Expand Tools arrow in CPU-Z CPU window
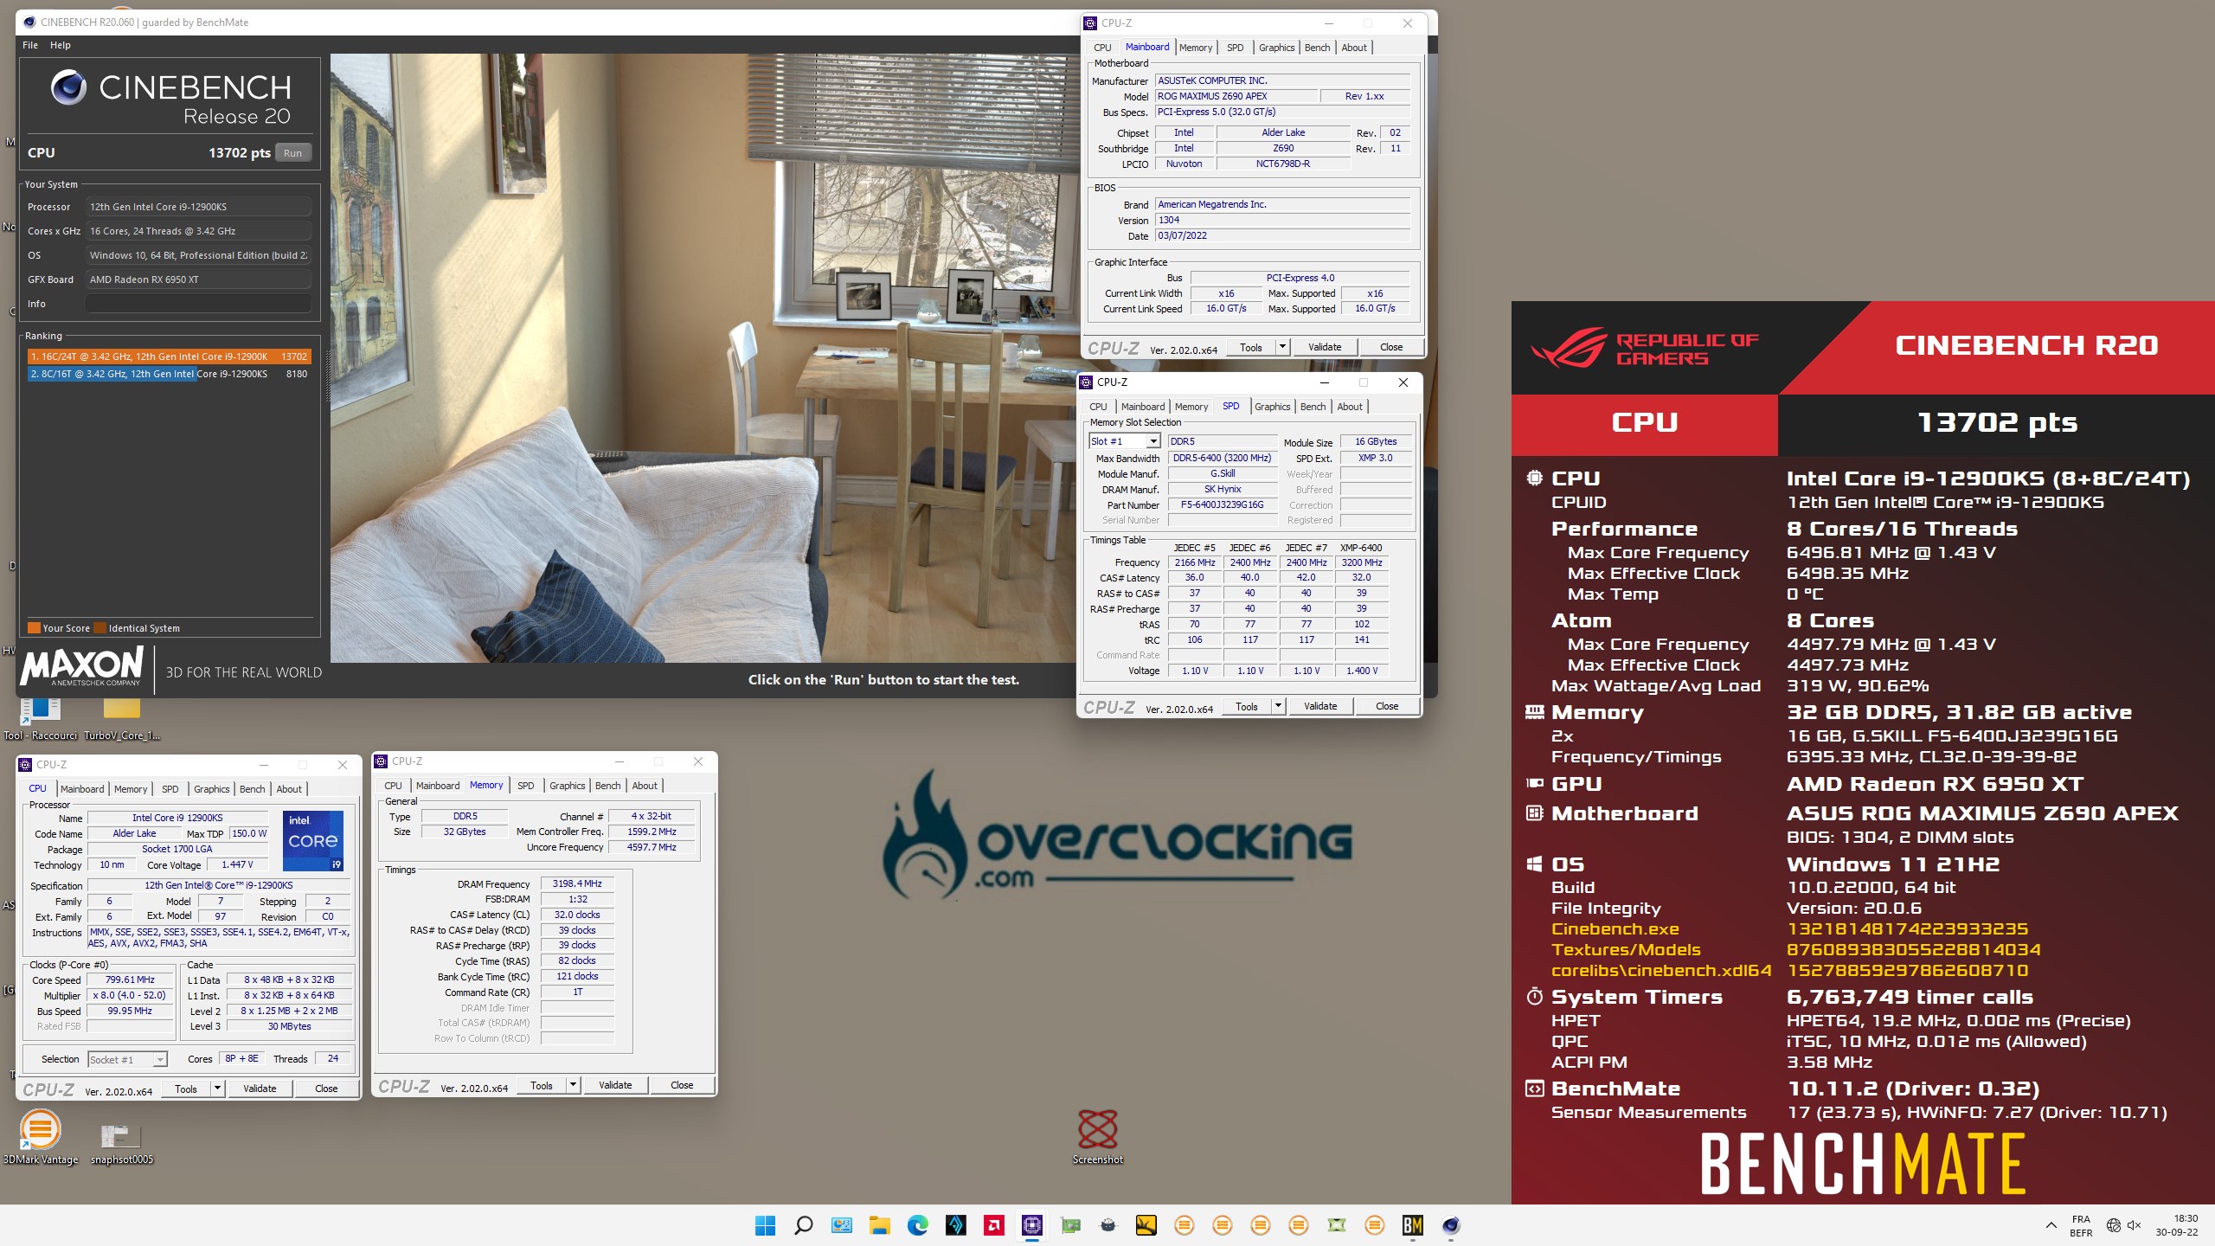The width and height of the screenshot is (2215, 1246). click(x=217, y=1089)
